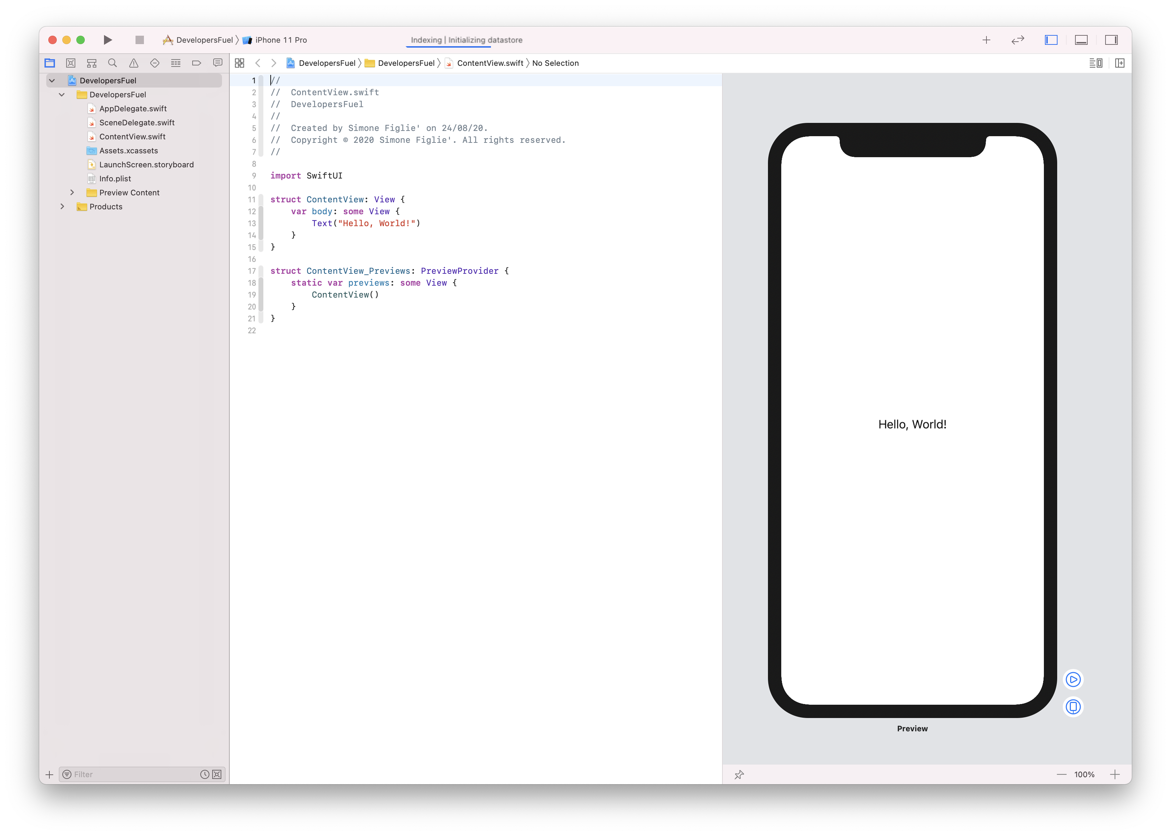This screenshot has height=836, width=1171.
Task: Show the Source Control navigator
Action: click(x=70, y=63)
